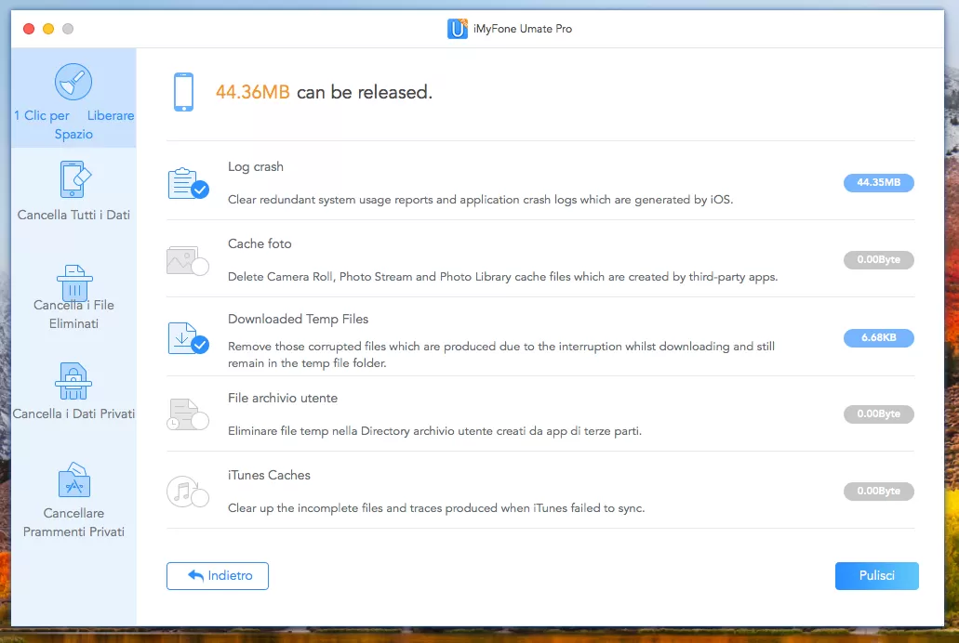Click the 44.35MB size badge for Log crash
The width and height of the screenshot is (959, 643).
pyautogui.click(x=878, y=183)
